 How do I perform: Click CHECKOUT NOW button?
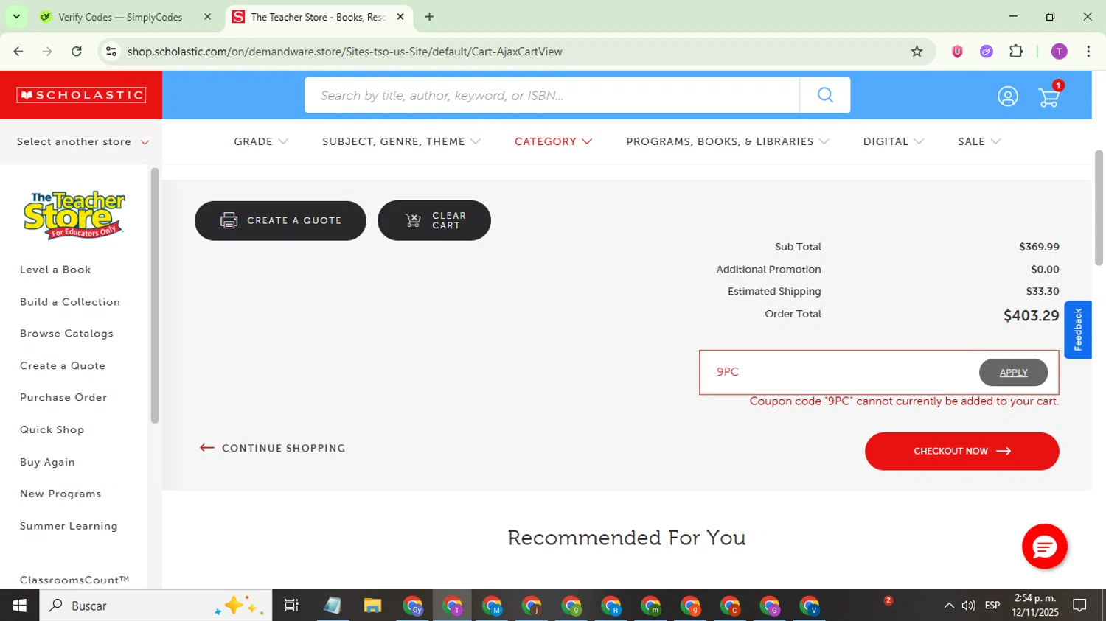(x=961, y=451)
